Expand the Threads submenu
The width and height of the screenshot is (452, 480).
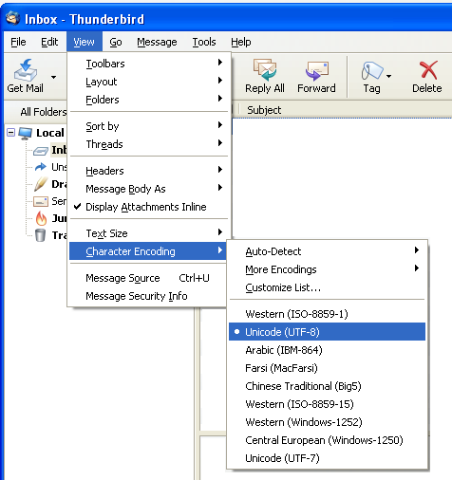(149, 144)
